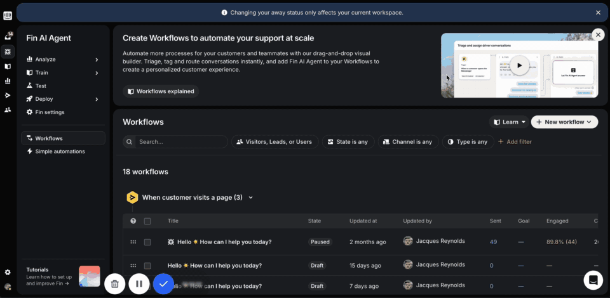The width and height of the screenshot is (610, 298).
Task: Open the Channel is any filter
Action: 408,141
